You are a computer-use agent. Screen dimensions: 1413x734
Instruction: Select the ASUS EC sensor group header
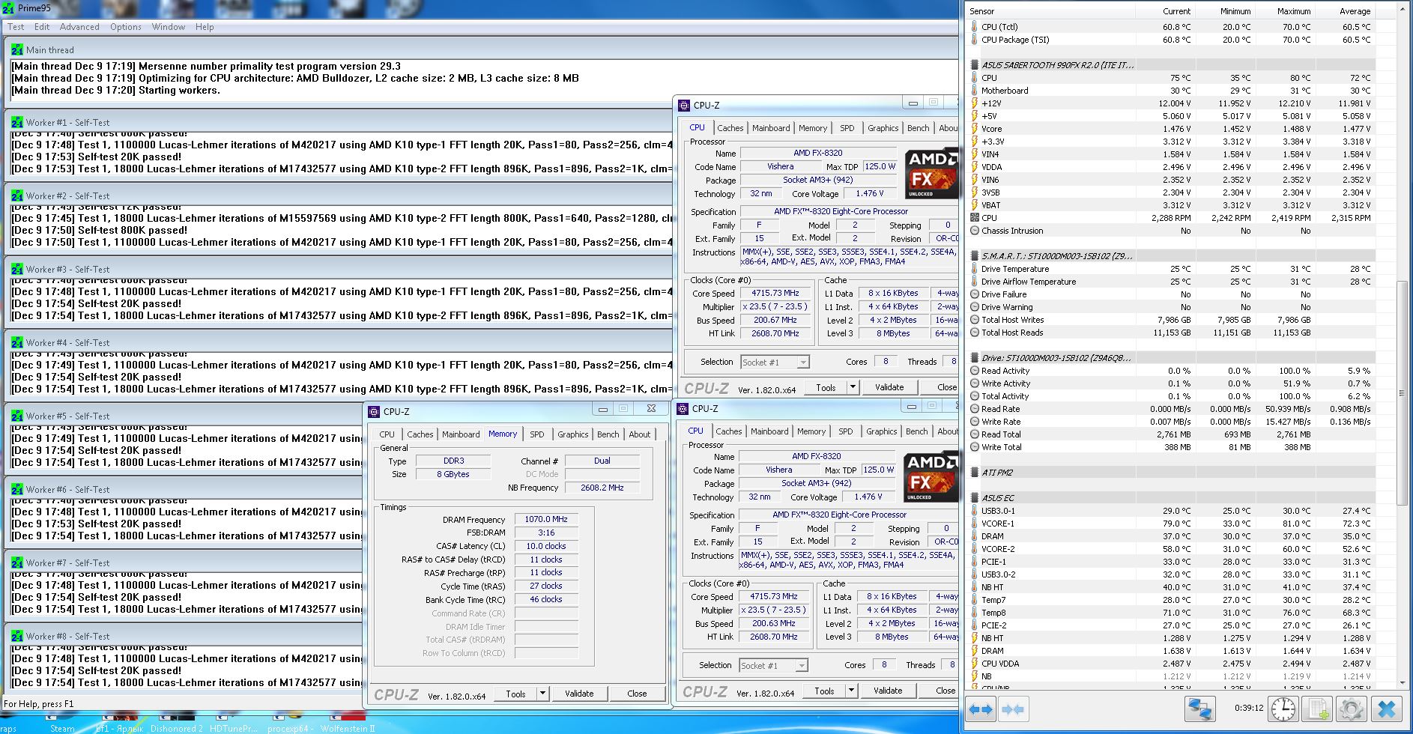click(1172, 498)
